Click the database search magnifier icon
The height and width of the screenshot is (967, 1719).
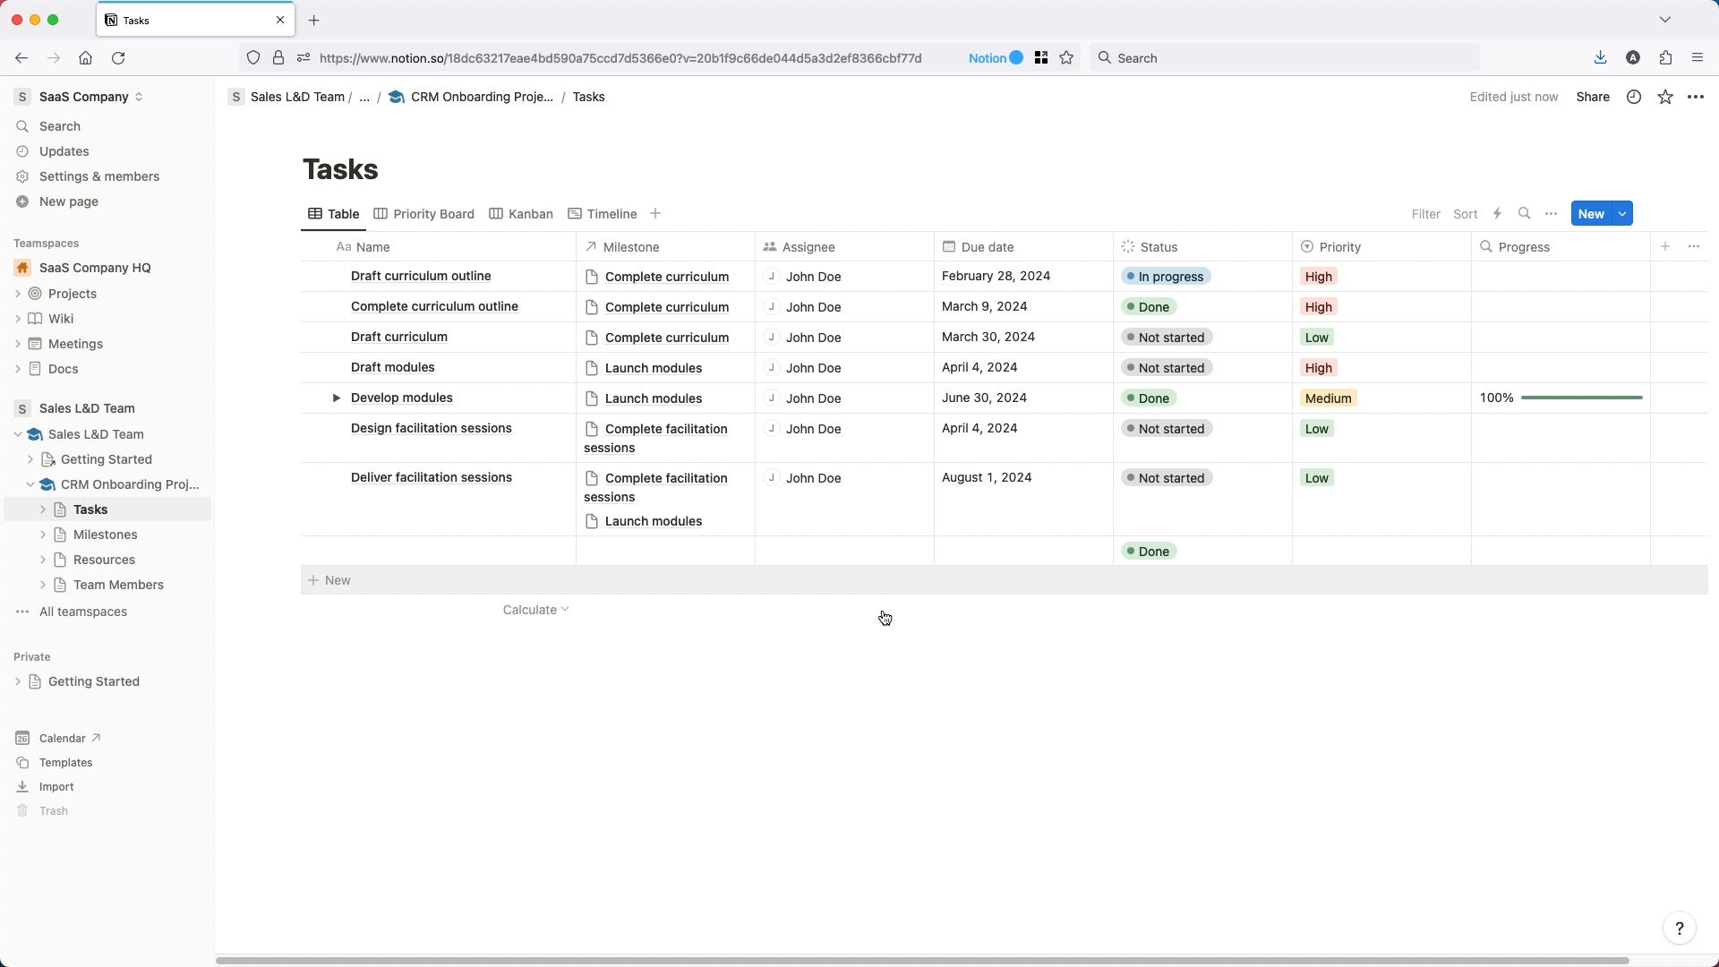point(1524,214)
